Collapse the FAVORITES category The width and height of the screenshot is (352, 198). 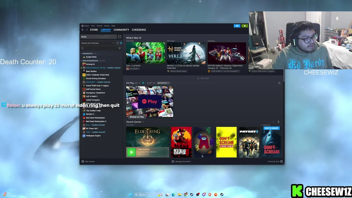point(81,54)
